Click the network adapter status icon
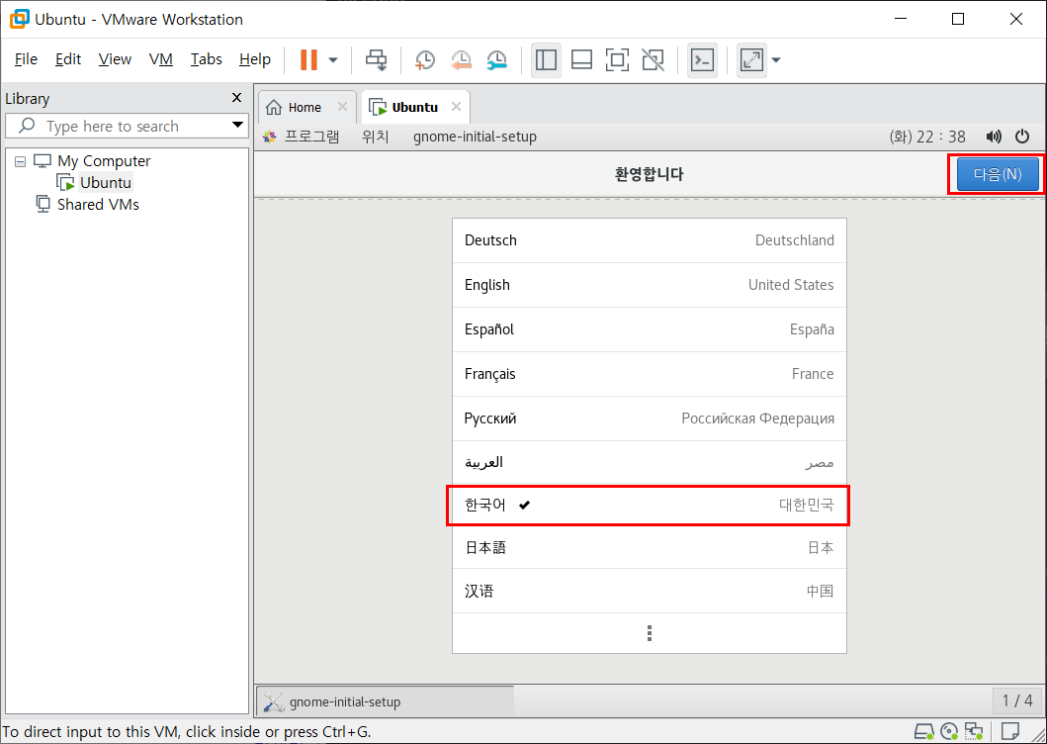The height and width of the screenshot is (744, 1047). tap(974, 730)
